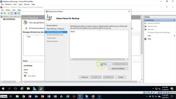Open VirtualBox Input menu

click(20, 4)
